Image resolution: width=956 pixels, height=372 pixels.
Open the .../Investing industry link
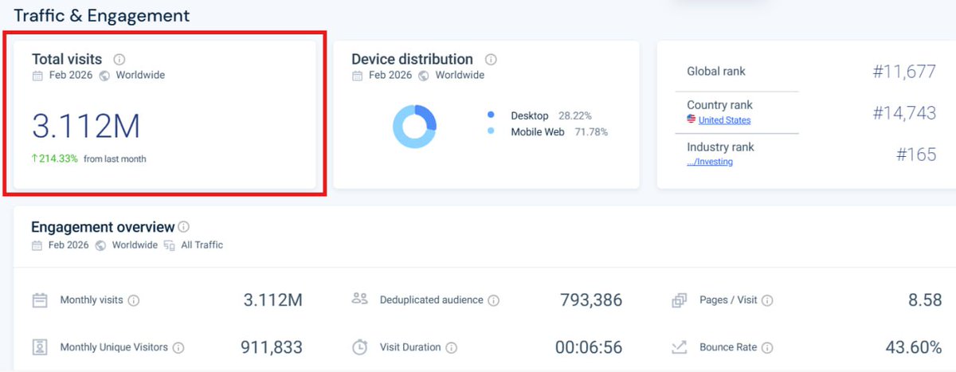click(x=710, y=162)
